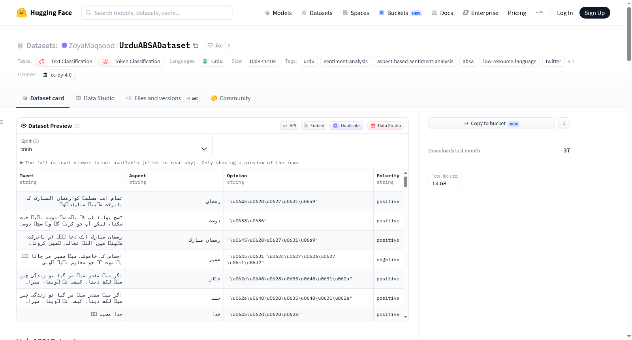This screenshot has height=340, width=632.
Task: Open the cc-by-4.0 license tag
Action: click(58, 75)
